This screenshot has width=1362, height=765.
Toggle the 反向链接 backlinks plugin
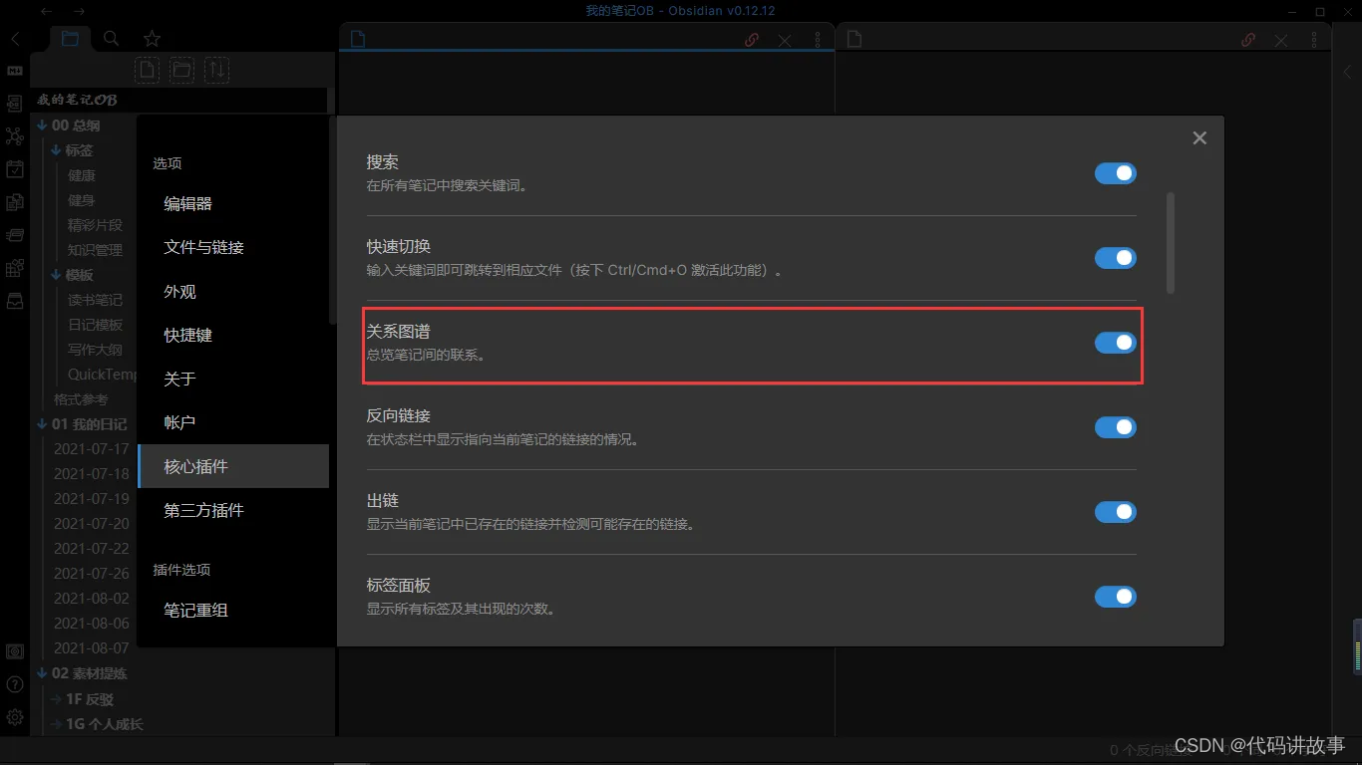click(1116, 427)
